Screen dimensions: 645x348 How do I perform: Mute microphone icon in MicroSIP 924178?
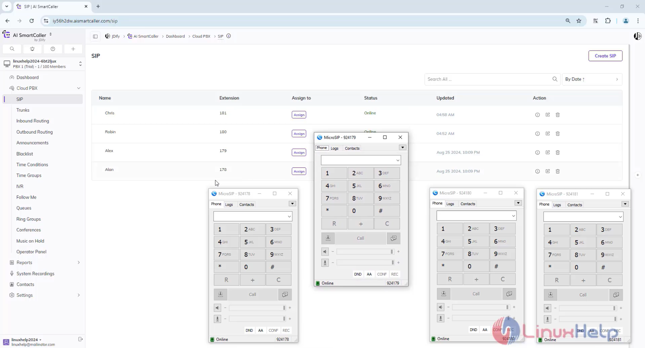click(x=217, y=319)
